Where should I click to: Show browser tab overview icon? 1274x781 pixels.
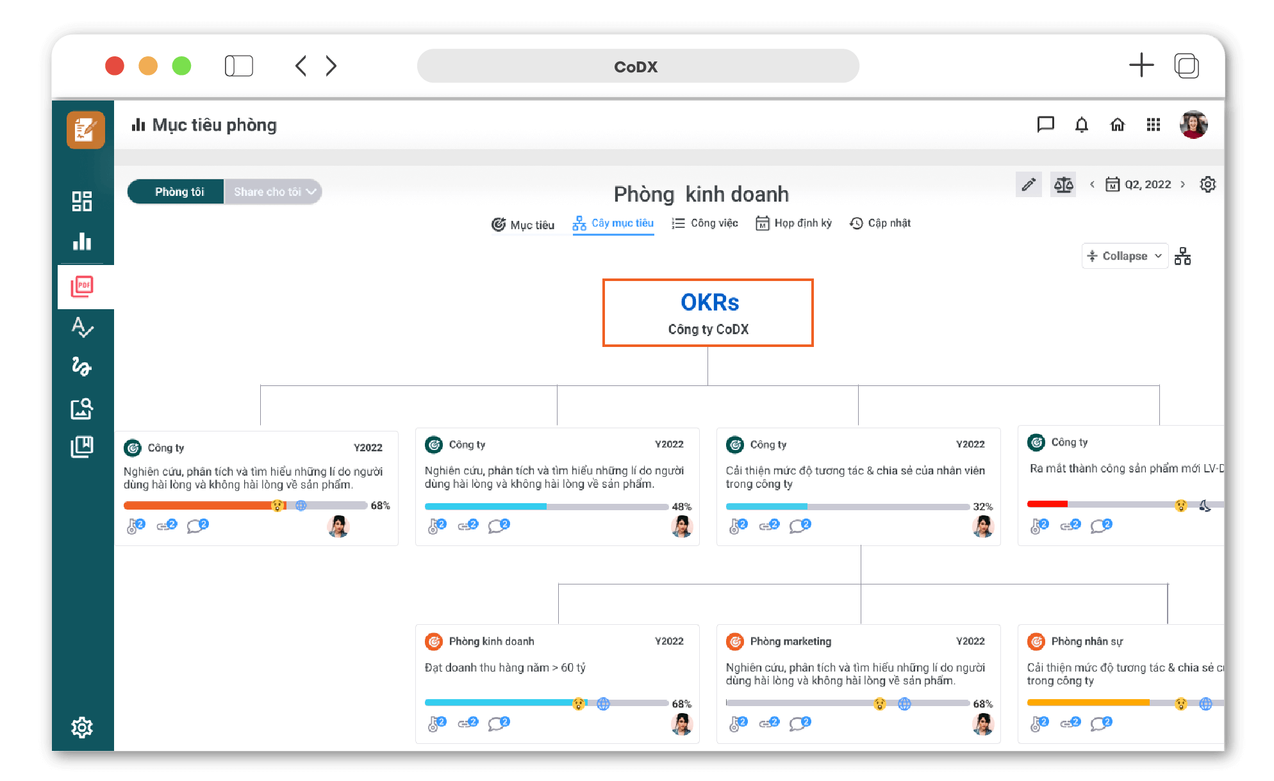coord(1187,65)
